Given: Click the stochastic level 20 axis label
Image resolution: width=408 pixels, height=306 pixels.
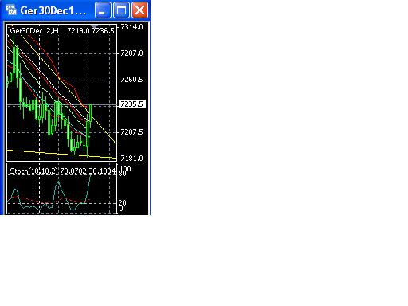Looking at the screenshot, I should (x=122, y=202).
